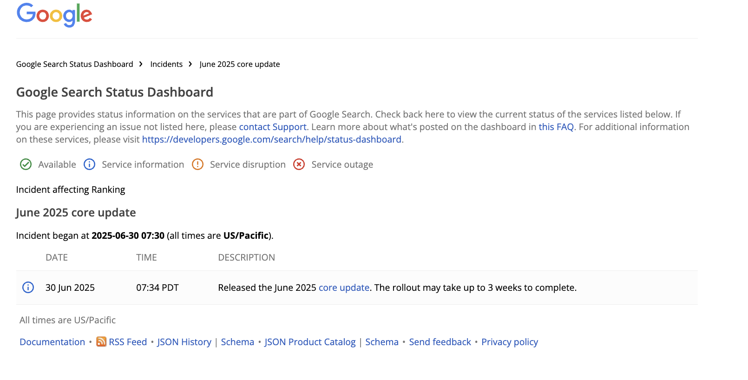Click the info icon beside 30 Jun 2025
748x380 pixels.
click(x=28, y=288)
